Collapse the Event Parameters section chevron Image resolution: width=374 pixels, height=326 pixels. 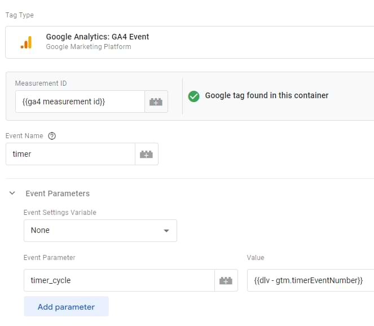coord(12,193)
